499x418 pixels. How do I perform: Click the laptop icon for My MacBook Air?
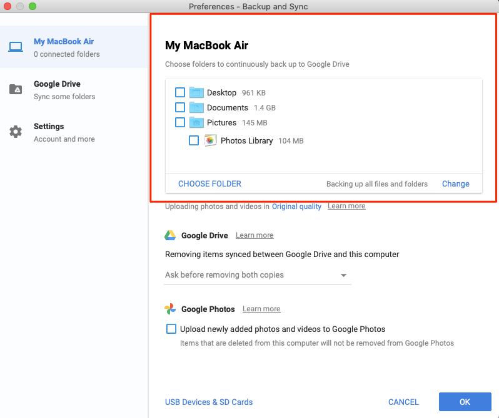click(x=16, y=47)
